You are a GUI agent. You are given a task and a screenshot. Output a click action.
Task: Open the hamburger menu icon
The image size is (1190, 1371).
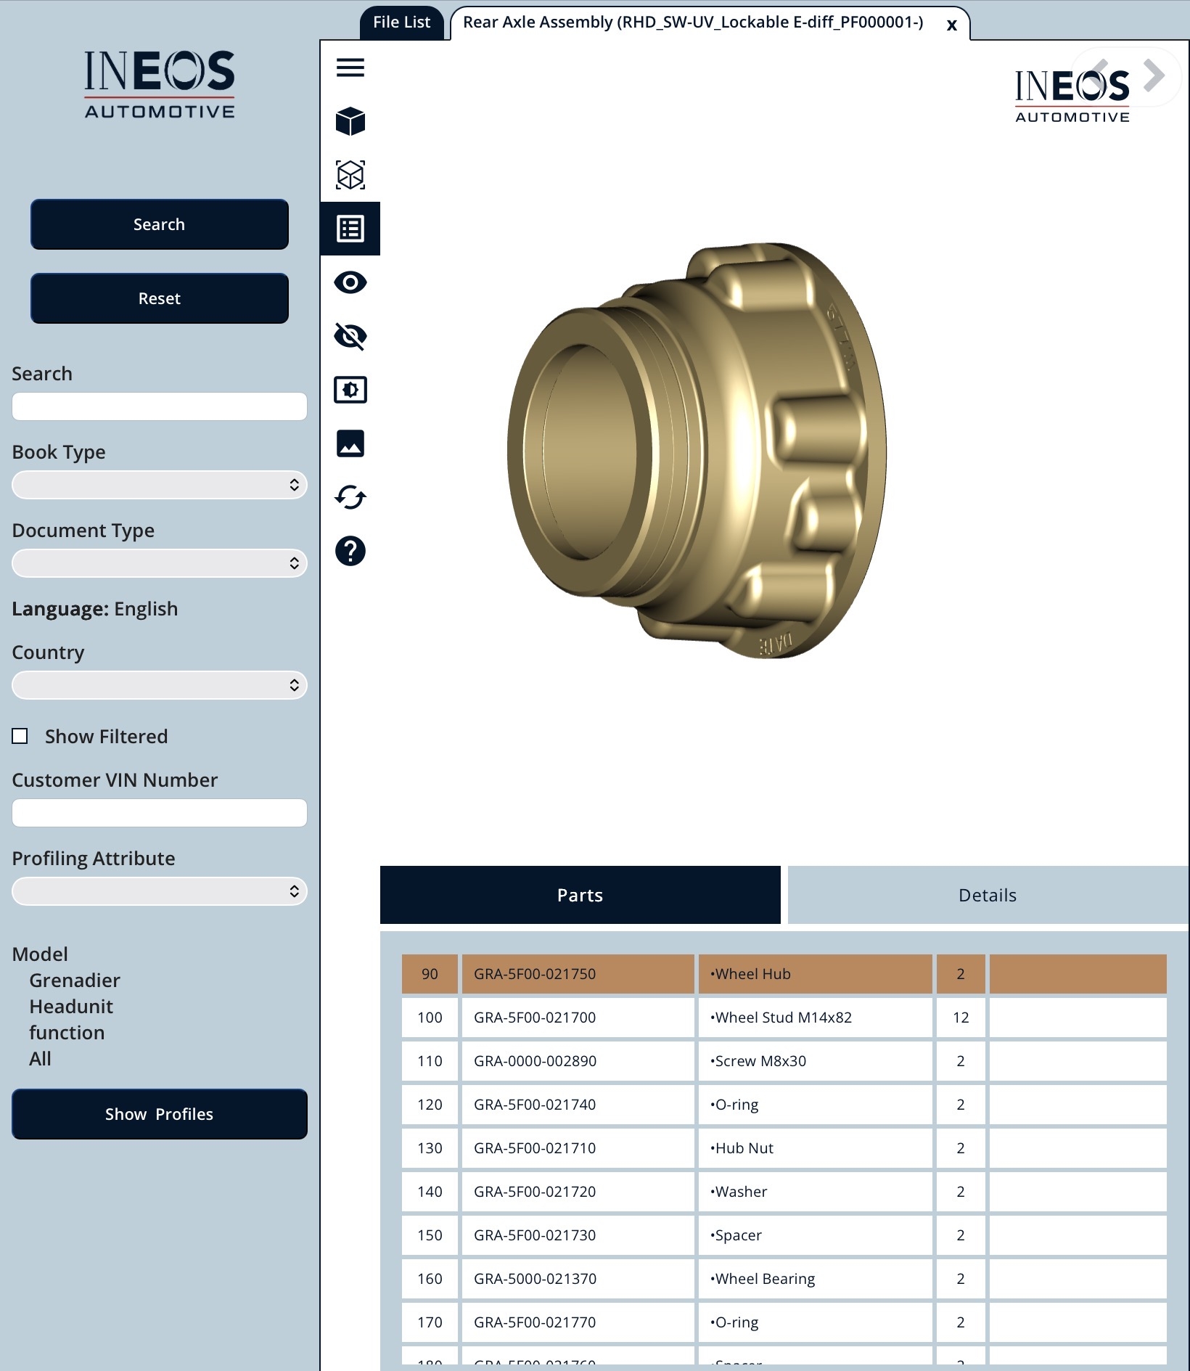pos(350,67)
